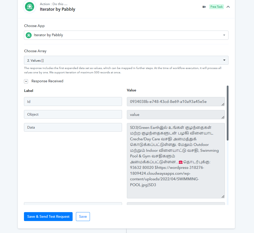Click the 'Choose App' label
This screenshot has width=254, height=233.
pos(34,26)
